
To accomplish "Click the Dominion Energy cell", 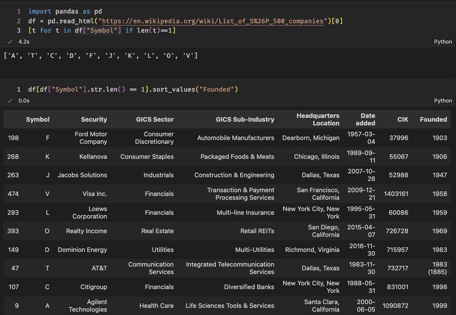I will [x=82, y=250].
